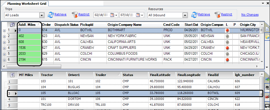Click trips grid horizontal scrollbar thumb
This screenshot has height=110, width=270.
tap(34, 66)
